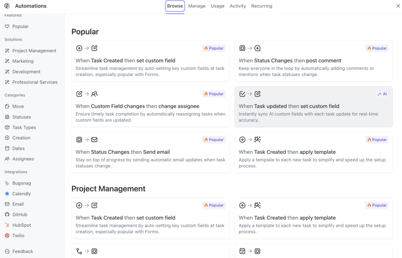Choose the AI Task updated set custom field card
Screen dimensions: 402x258
pos(314,107)
